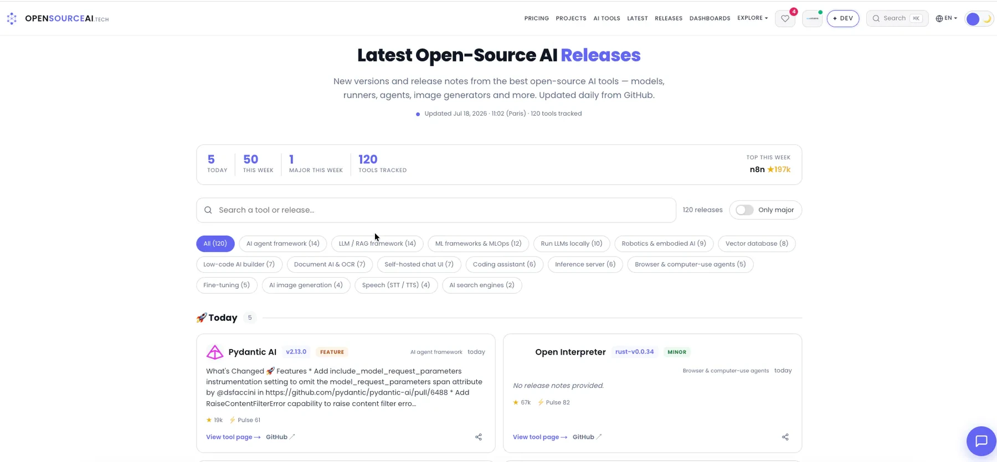Viewport: 997px width, 462px height.
Task: Open GitHub link for Pydantic AI
Action: [x=280, y=437]
